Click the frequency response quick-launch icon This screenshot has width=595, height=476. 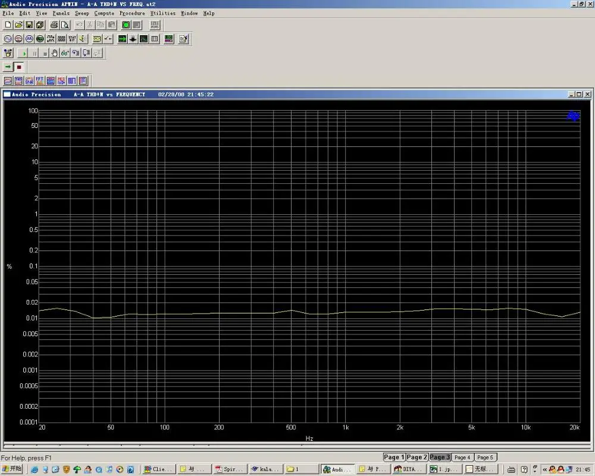8,80
